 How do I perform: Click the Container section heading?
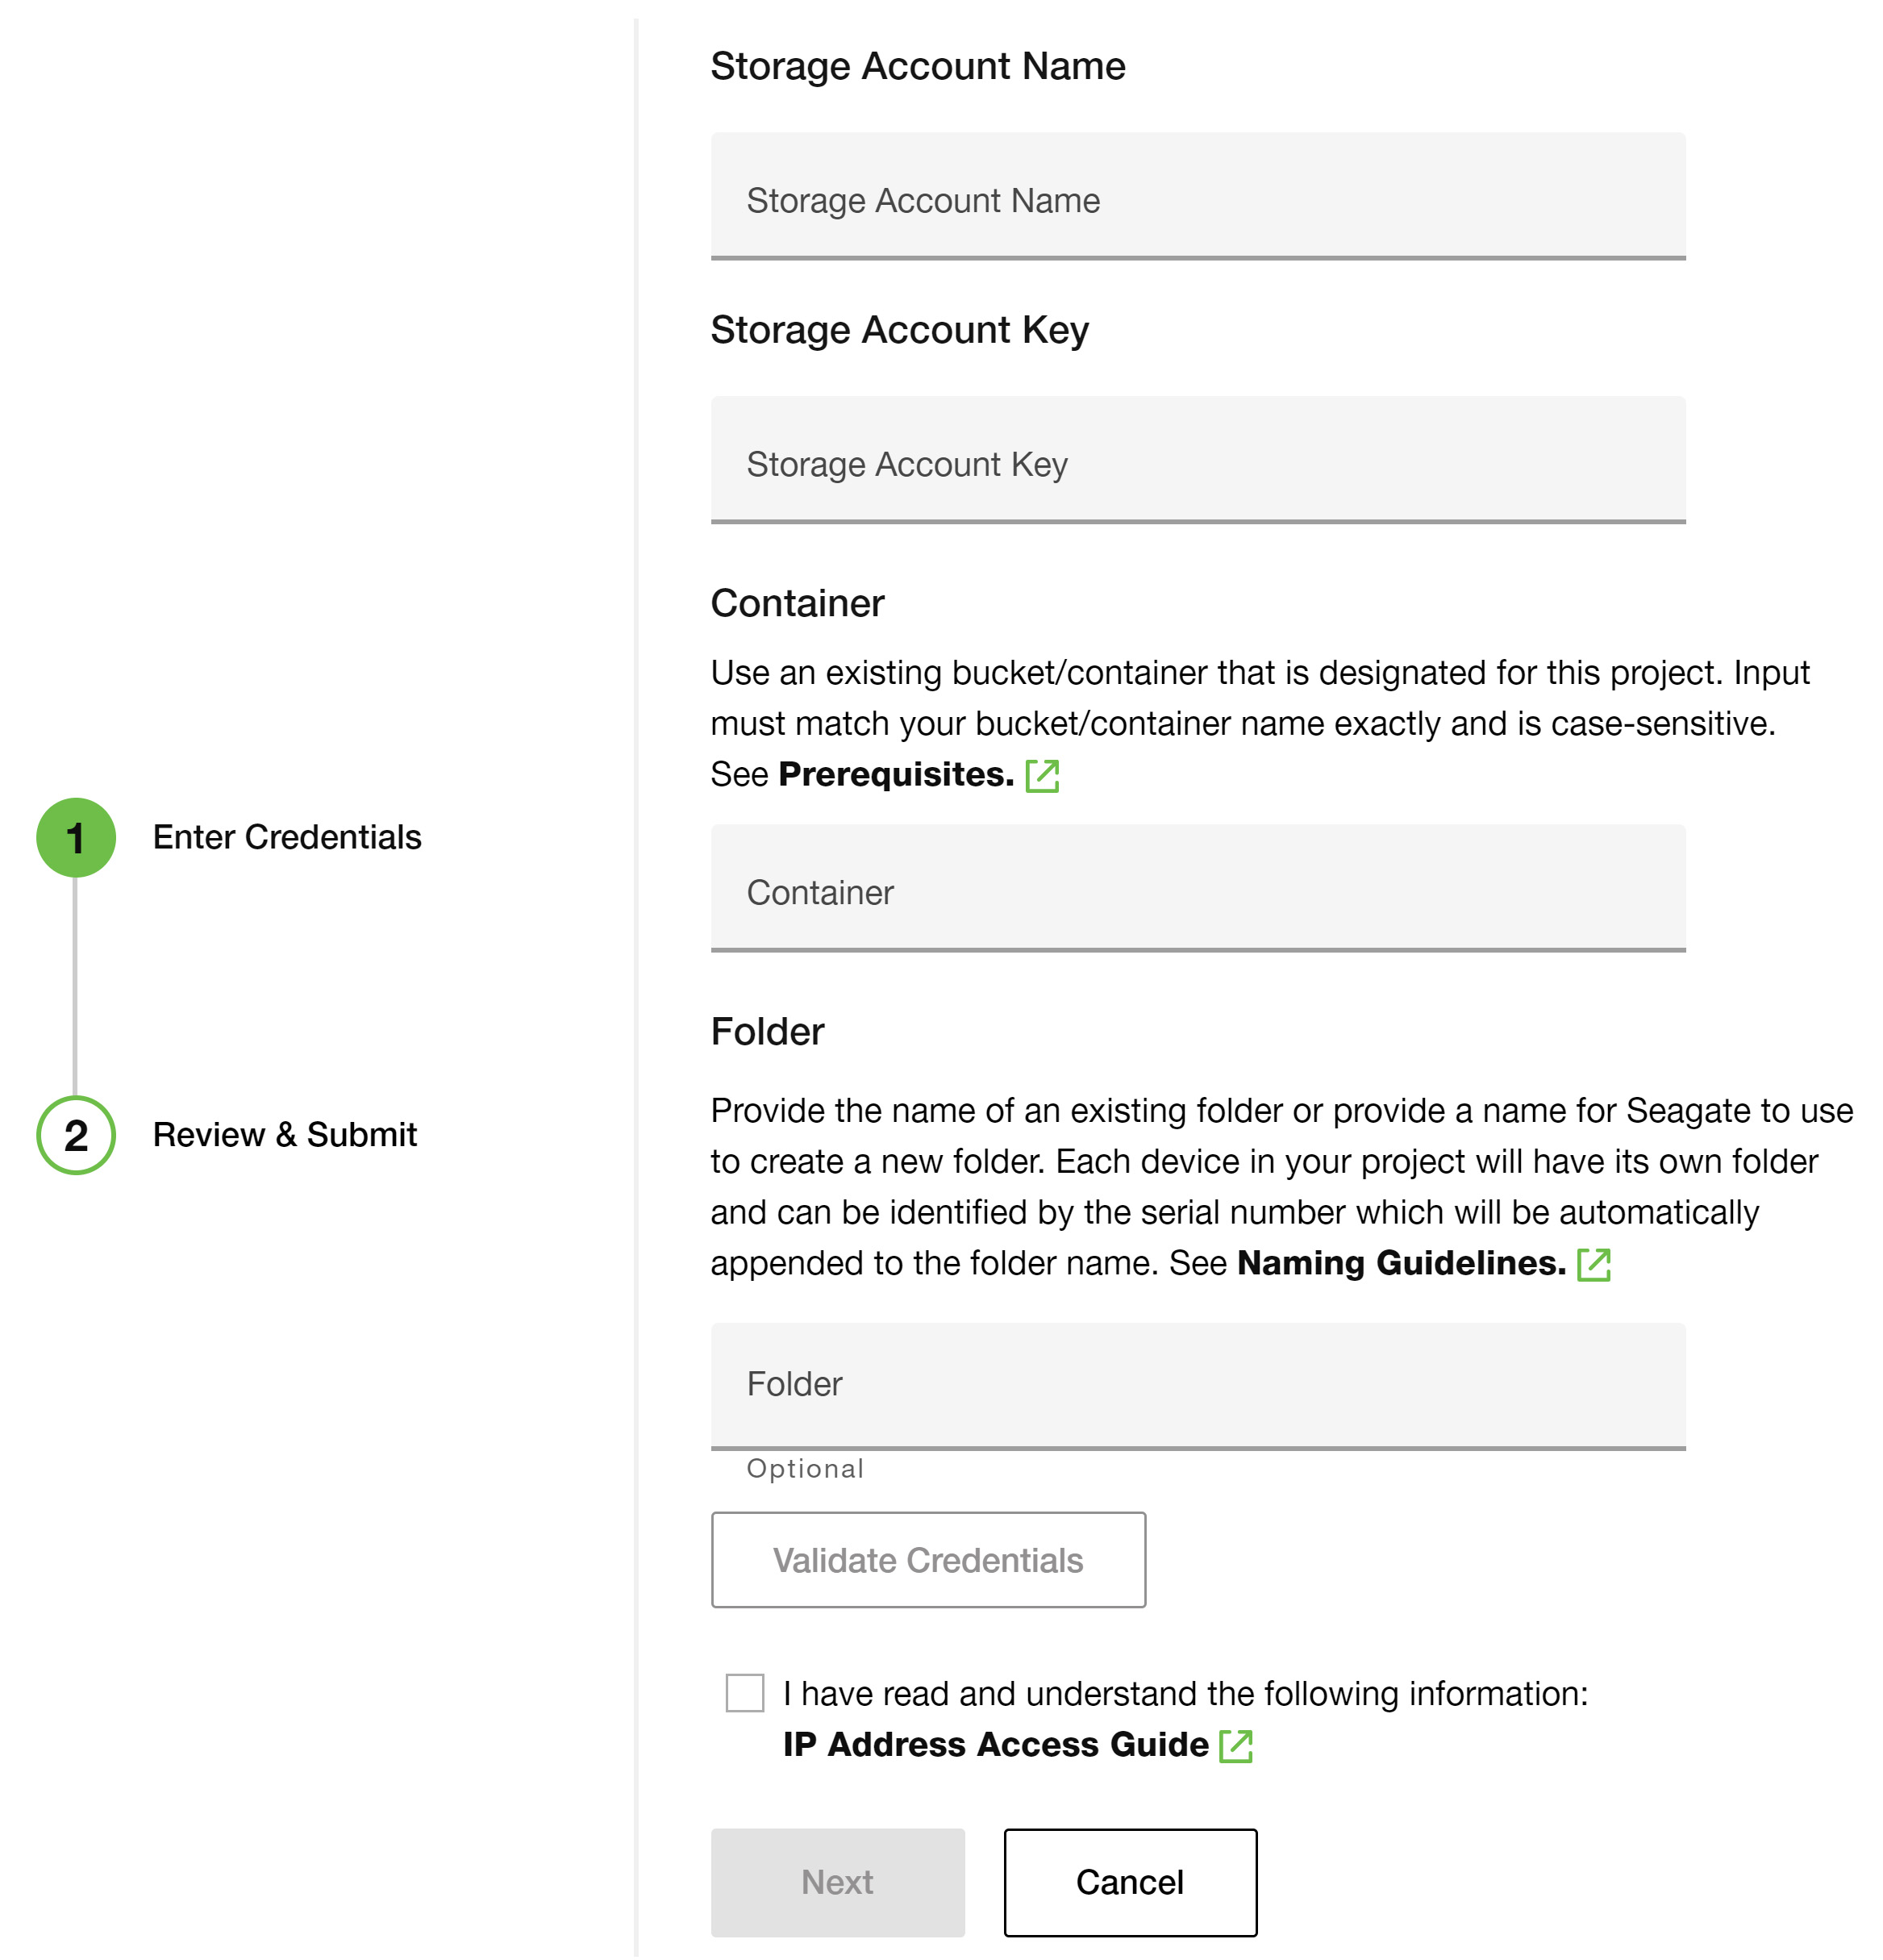click(x=797, y=602)
